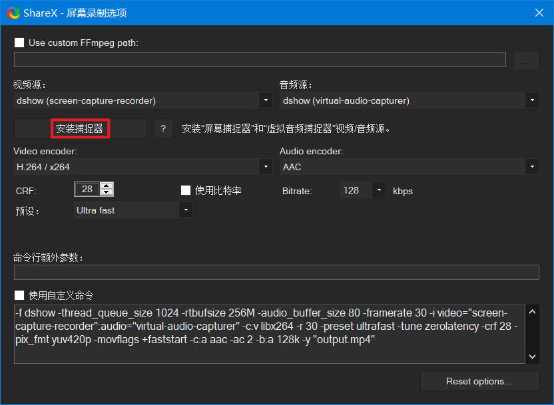Decrease CRF value with down arrow
554x405 pixels.
pos(107,193)
